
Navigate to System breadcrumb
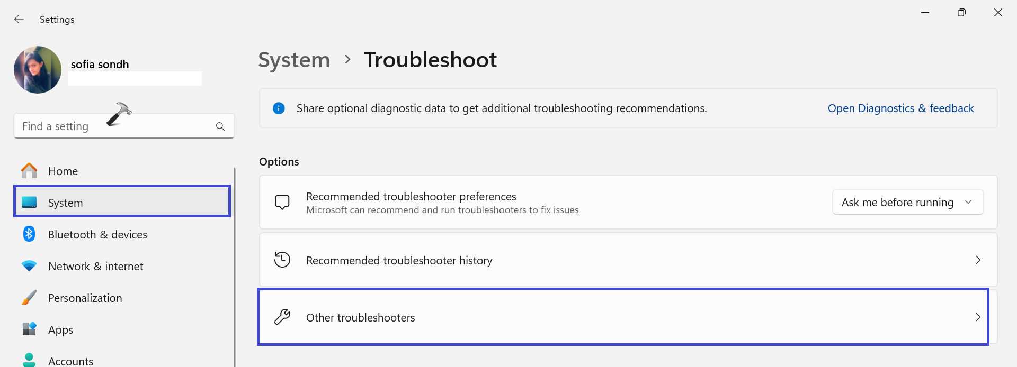click(294, 60)
